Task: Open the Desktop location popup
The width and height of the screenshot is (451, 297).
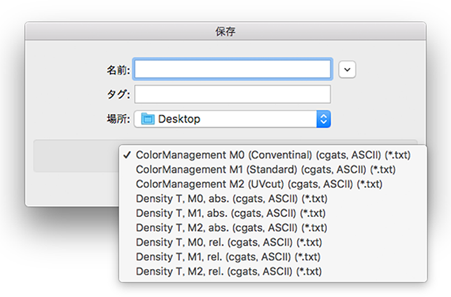Action: point(232,119)
